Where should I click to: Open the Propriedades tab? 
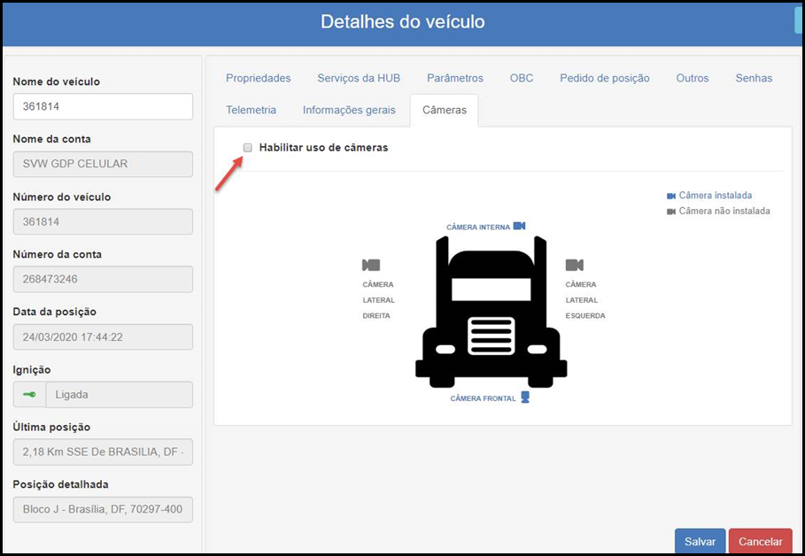[x=259, y=78]
